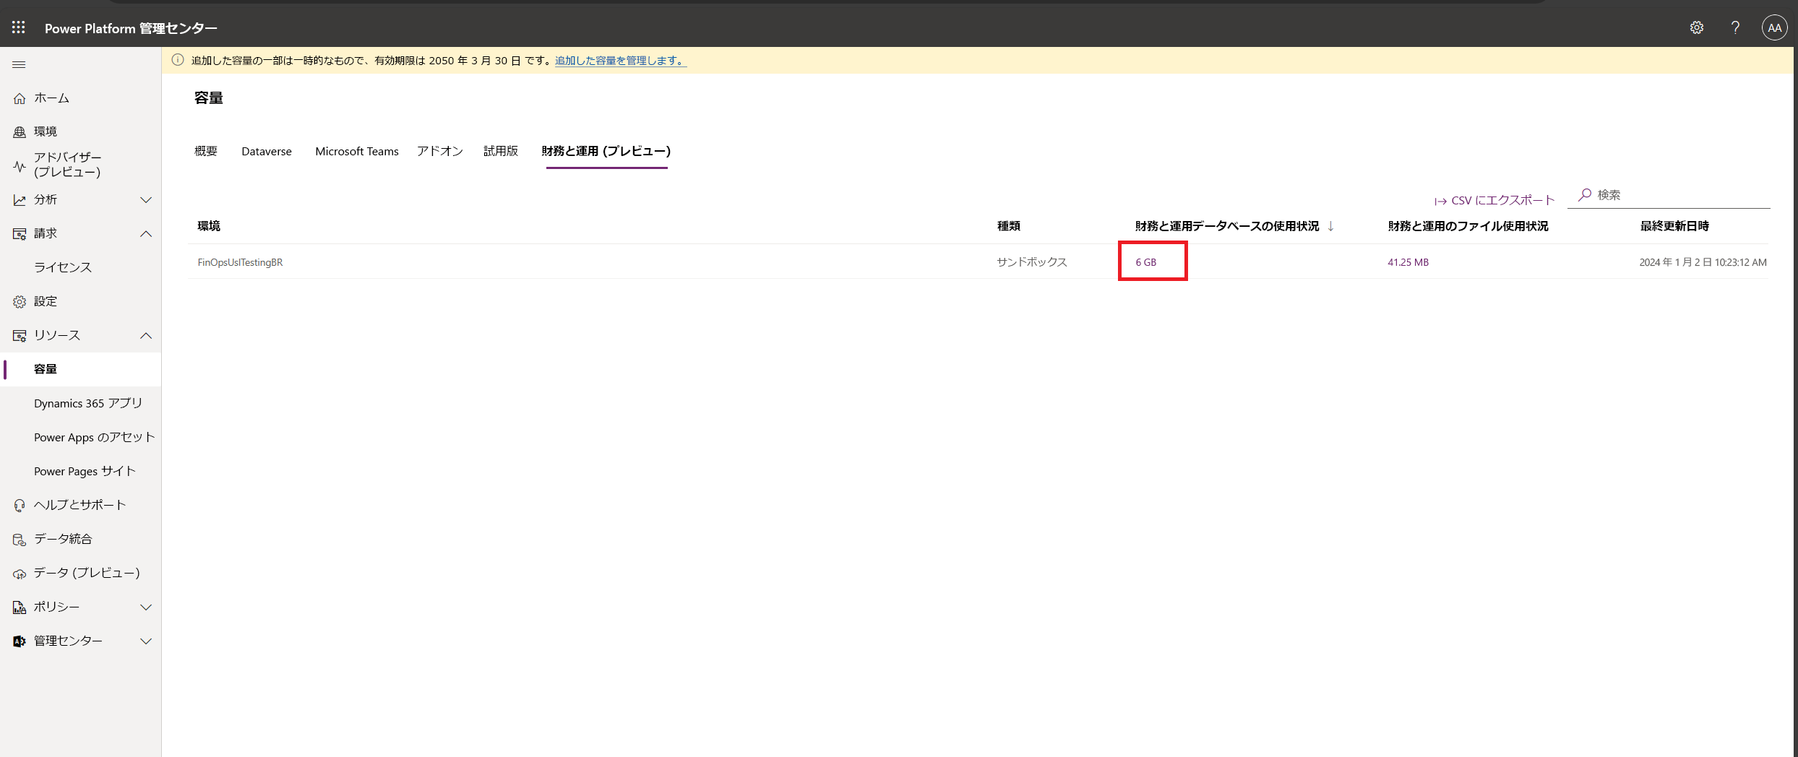This screenshot has height=757, width=1798.
Task: Expand the 管理センター chevron
Action: pyautogui.click(x=146, y=641)
